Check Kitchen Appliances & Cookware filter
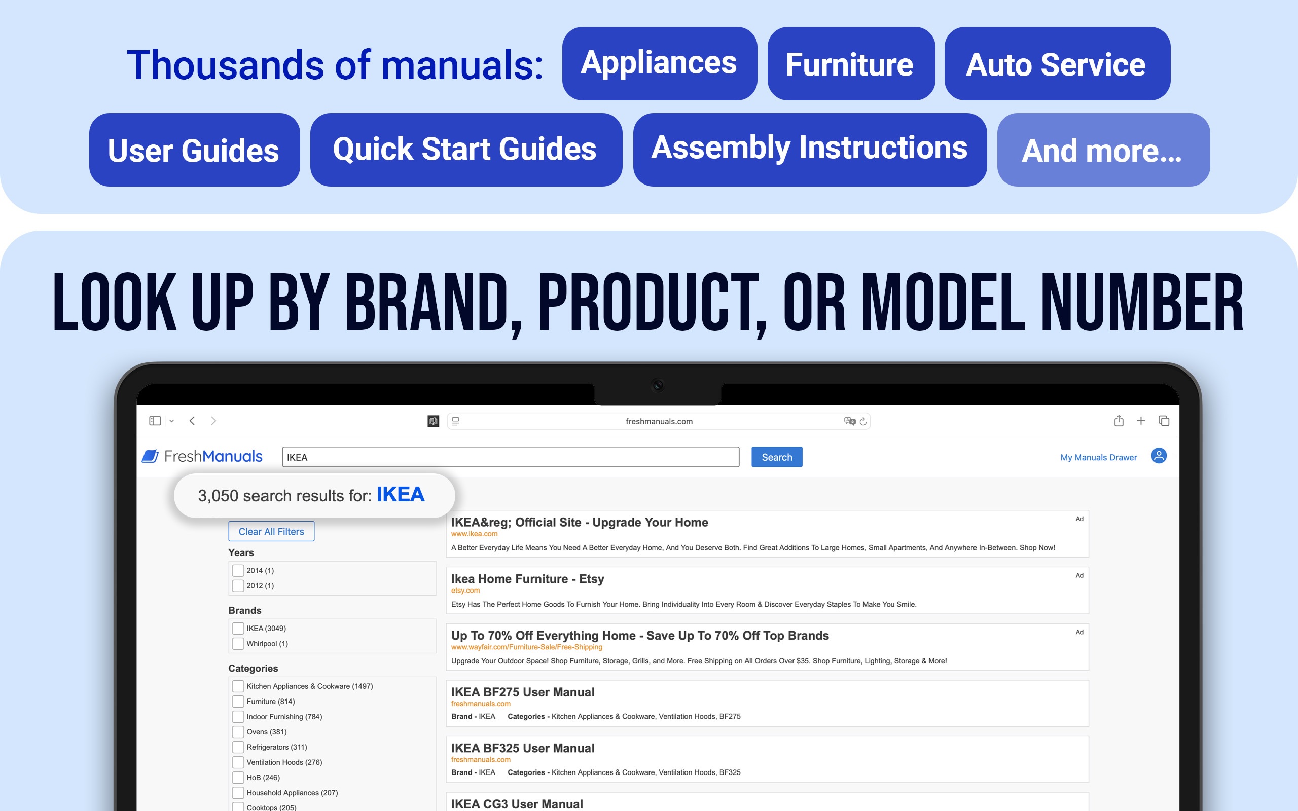This screenshot has height=811, width=1298. (x=238, y=686)
